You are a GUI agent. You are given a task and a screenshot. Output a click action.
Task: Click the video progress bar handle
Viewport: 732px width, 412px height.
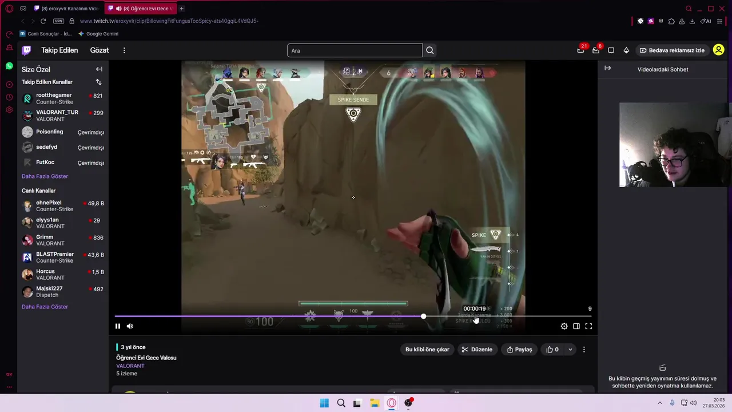423,316
